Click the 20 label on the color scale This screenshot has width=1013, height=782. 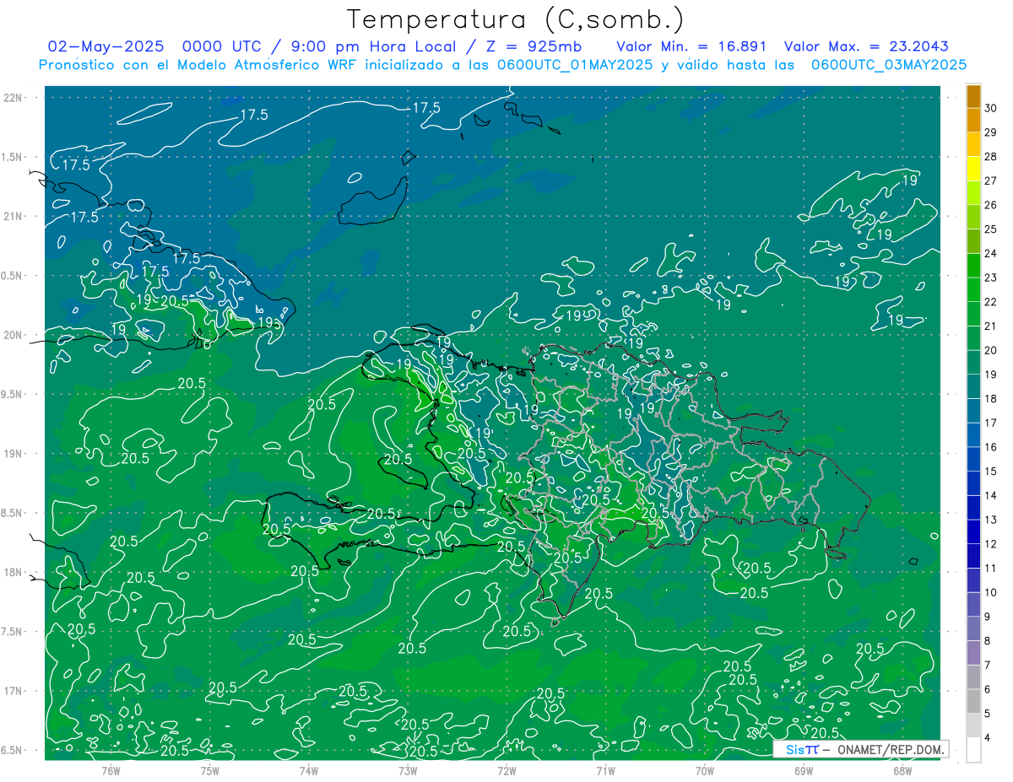[x=992, y=350]
